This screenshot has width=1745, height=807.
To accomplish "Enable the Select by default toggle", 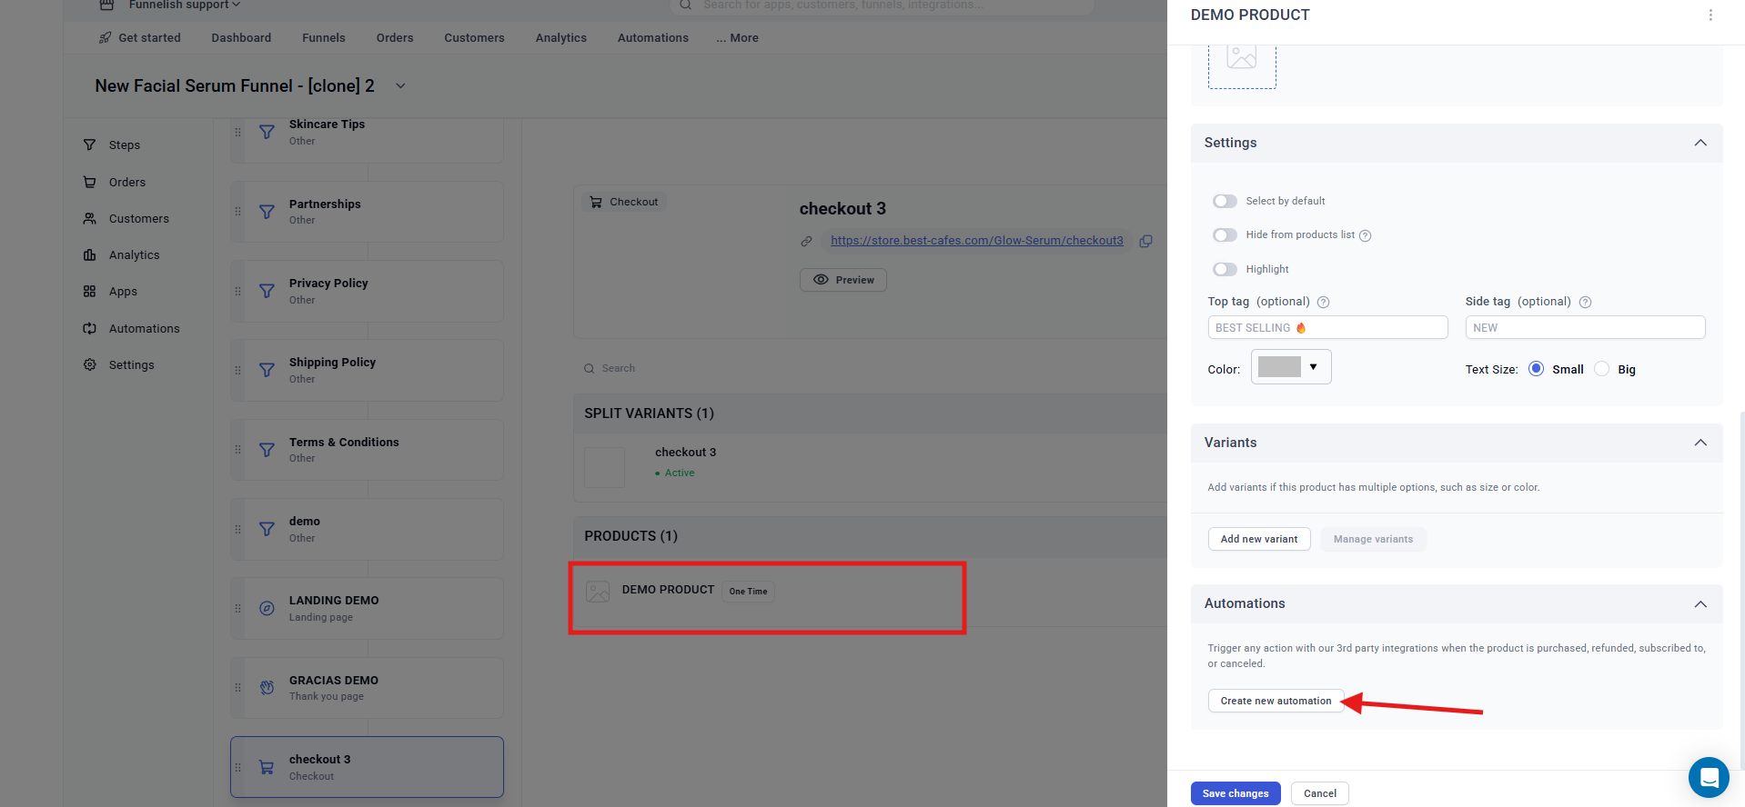I will (x=1225, y=201).
